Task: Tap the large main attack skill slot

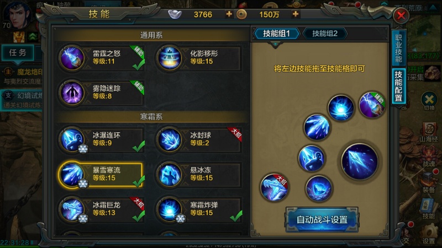Action: click(360, 161)
